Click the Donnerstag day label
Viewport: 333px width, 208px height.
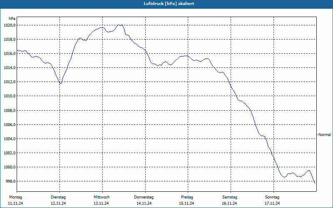click(144, 197)
